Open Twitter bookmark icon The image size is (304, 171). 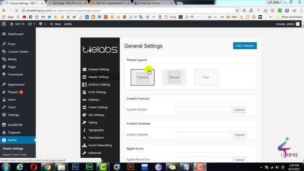(x=49, y=17)
